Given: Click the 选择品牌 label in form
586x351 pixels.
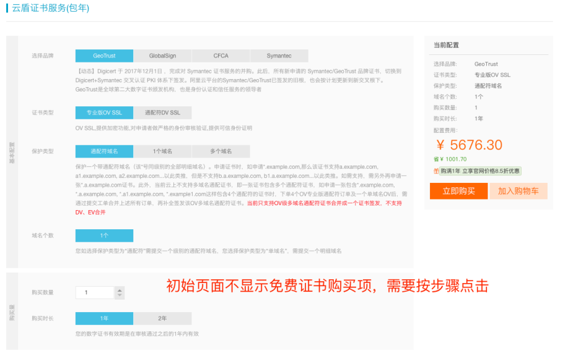Looking at the screenshot, I should 43,56.
